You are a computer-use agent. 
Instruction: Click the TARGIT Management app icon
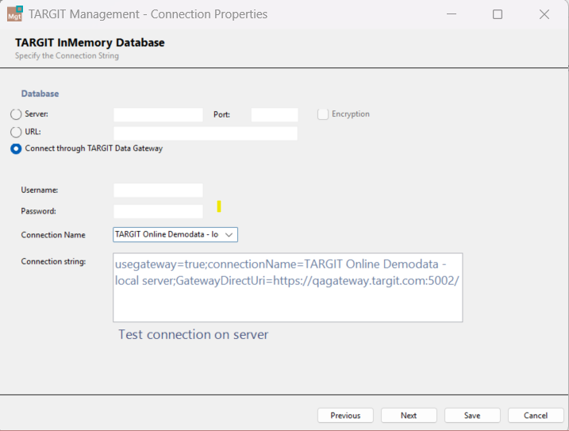(15, 13)
